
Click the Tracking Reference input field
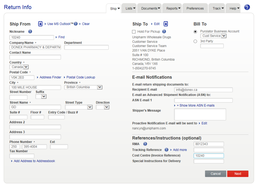tap(209, 150)
